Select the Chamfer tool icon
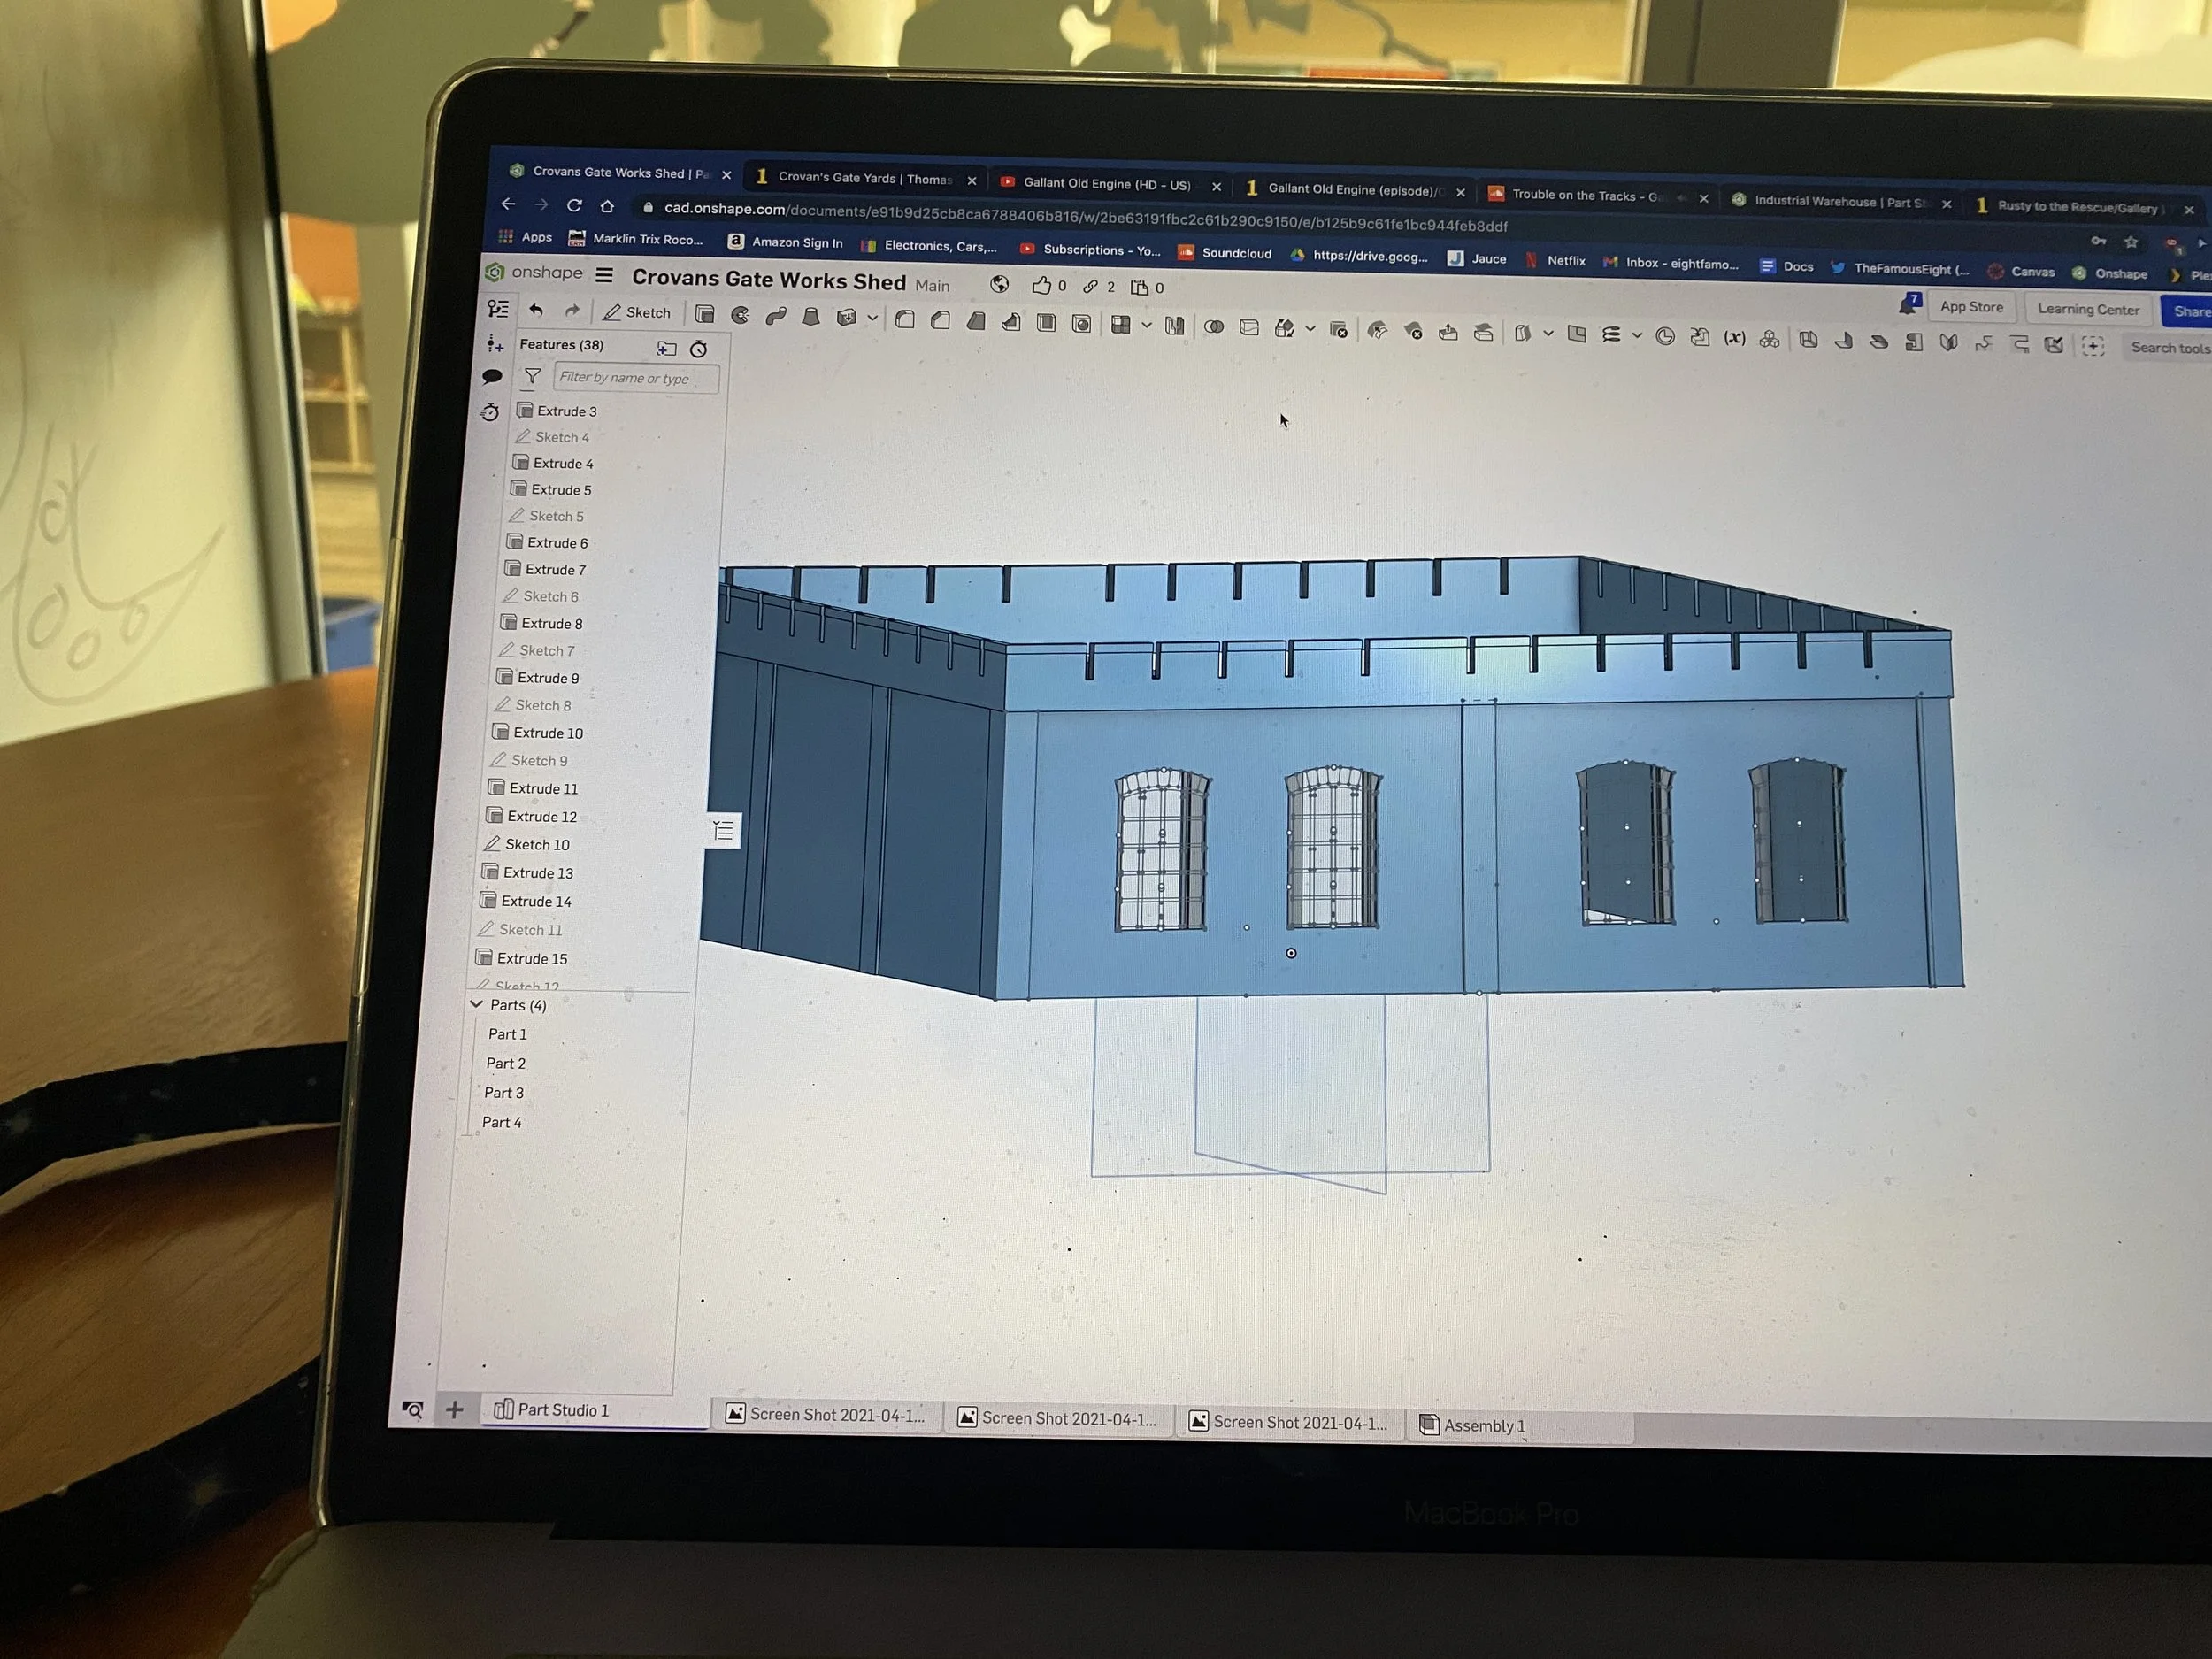The height and width of the screenshot is (1659, 2212). [x=940, y=320]
